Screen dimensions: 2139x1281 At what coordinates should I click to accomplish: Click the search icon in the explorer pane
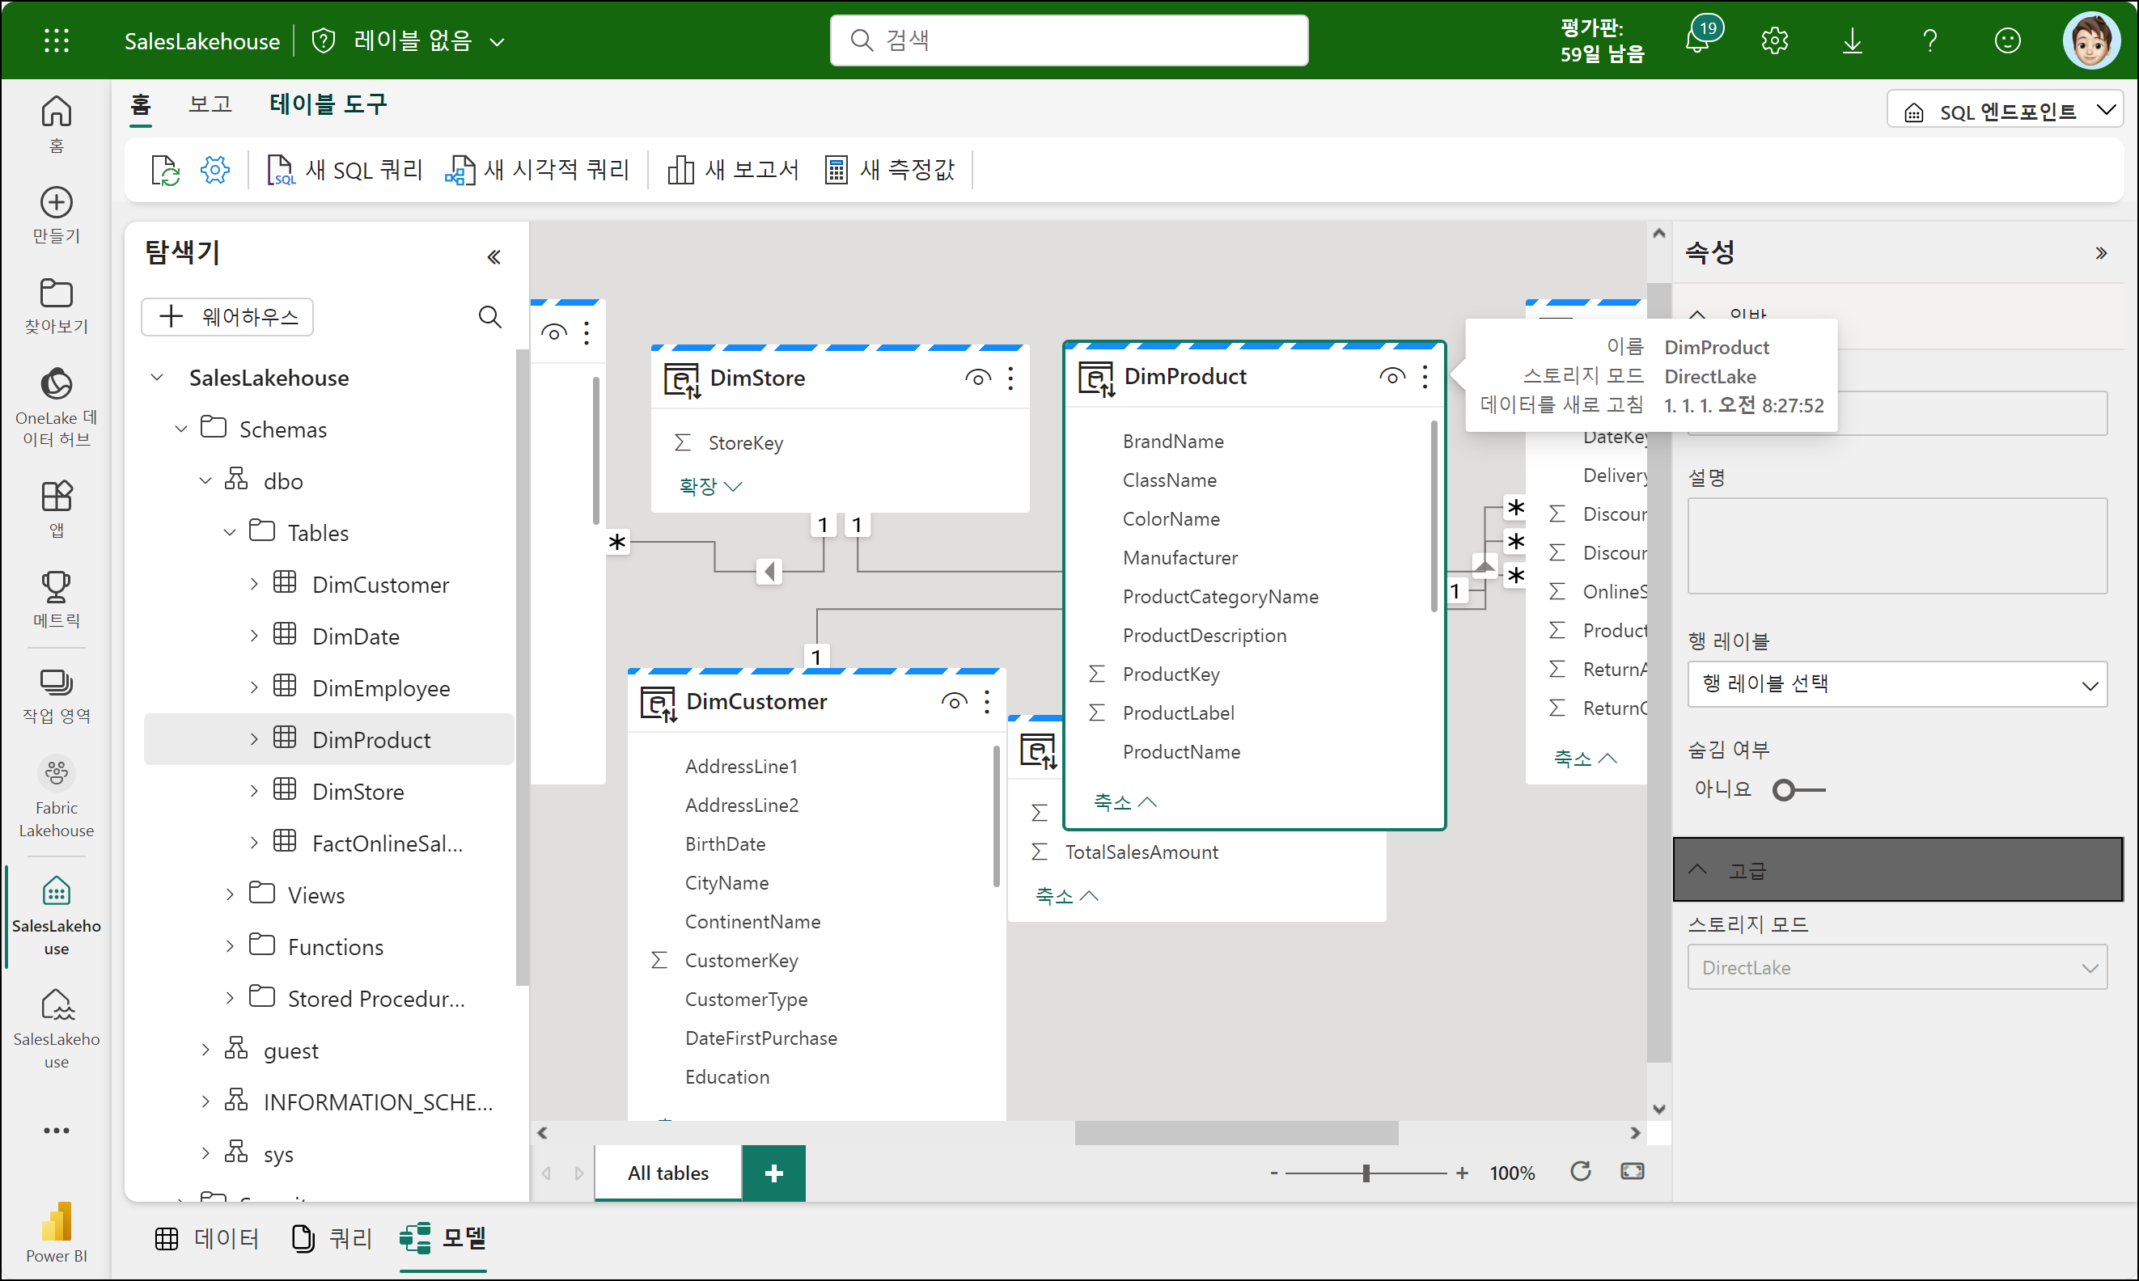(489, 317)
